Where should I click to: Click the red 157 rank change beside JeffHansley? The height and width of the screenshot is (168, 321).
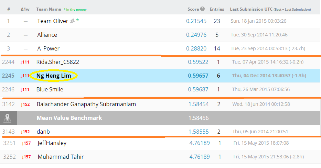point(26,143)
